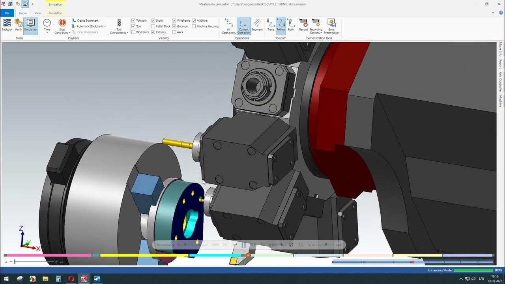
Task: Choose Segment operation display
Action: [257, 24]
